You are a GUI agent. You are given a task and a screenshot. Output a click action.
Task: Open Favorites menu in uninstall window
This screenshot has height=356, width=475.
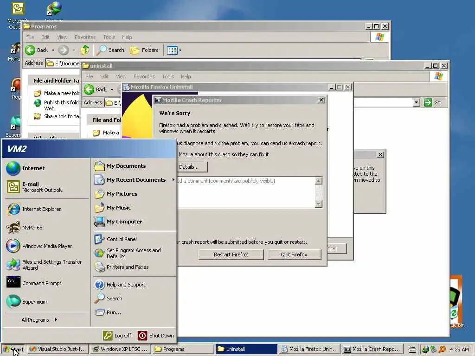(x=144, y=76)
